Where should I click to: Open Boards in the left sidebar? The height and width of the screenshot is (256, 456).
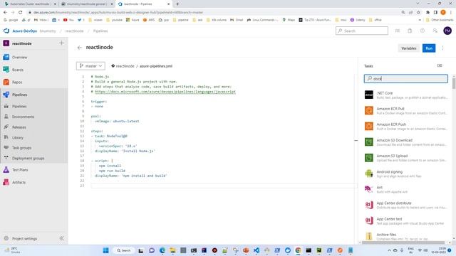(17, 70)
